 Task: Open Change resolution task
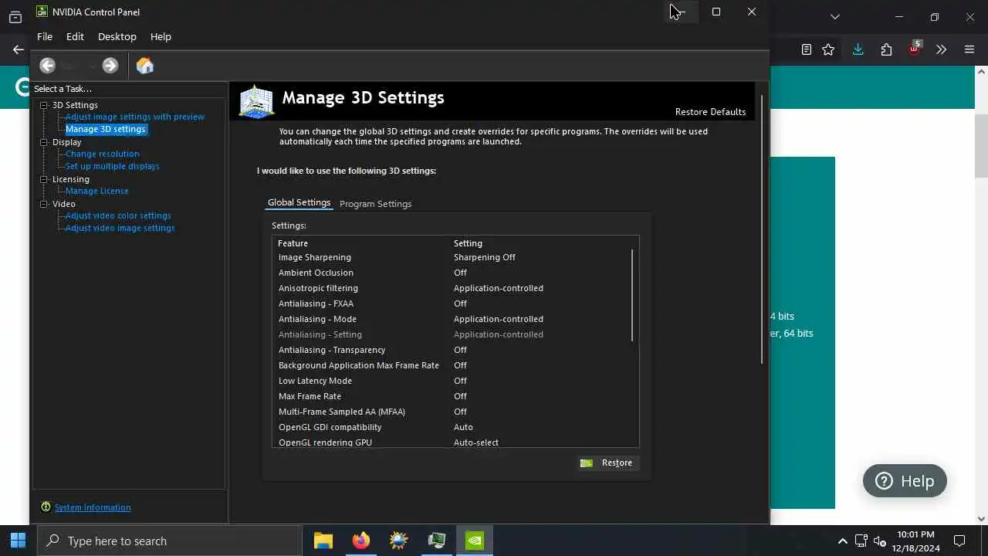(103, 154)
